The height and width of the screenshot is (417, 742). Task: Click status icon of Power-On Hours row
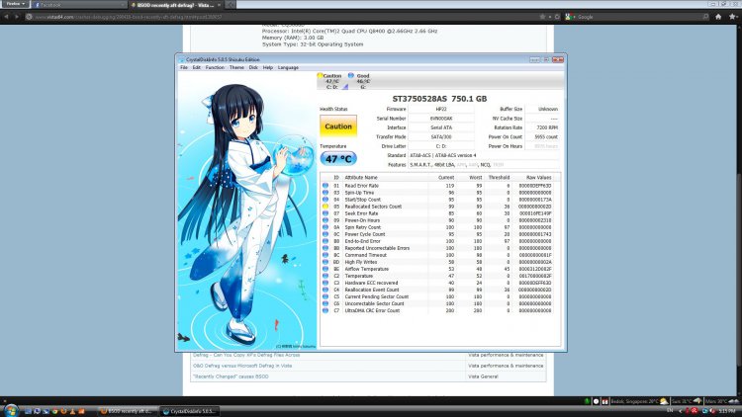(325, 220)
